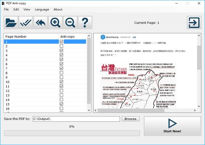Click the Save the PDF to path field

pos(76,119)
